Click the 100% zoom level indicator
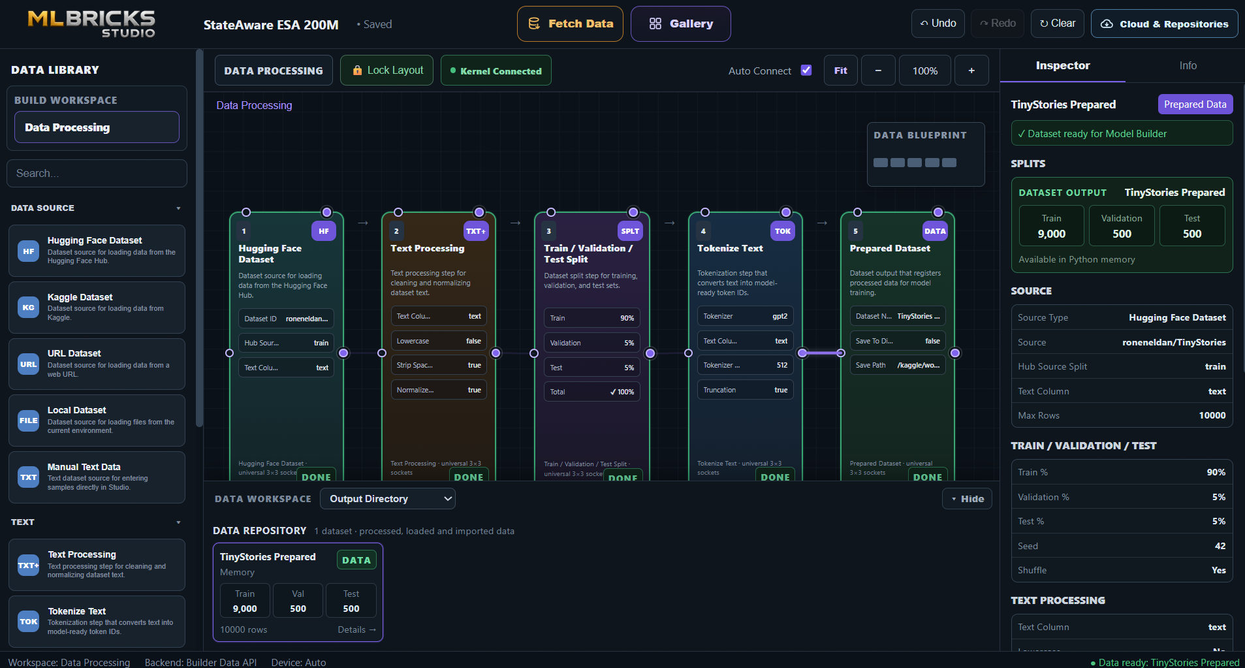Image resolution: width=1245 pixels, height=668 pixels. coord(925,71)
